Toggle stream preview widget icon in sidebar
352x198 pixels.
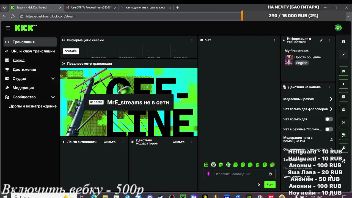click(343, 71)
